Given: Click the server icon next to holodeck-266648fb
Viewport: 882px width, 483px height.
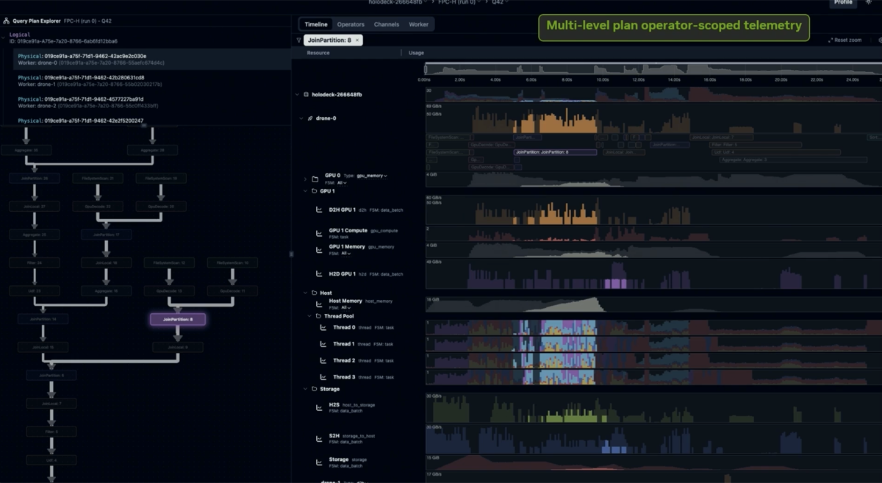Looking at the screenshot, I should (306, 95).
